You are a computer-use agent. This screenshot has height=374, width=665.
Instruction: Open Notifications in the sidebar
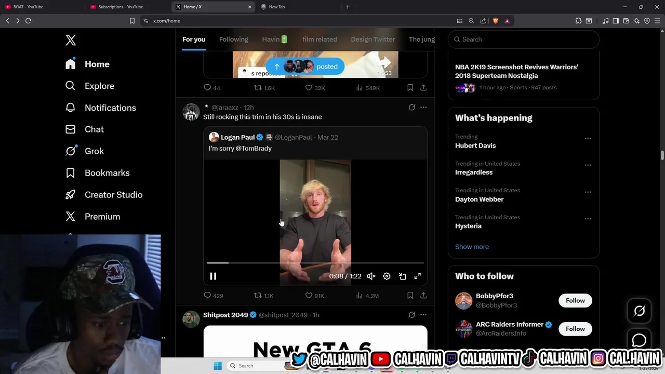coord(100,108)
